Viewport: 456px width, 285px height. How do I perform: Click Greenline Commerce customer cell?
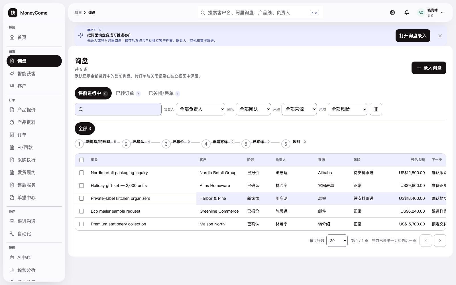[x=219, y=211]
